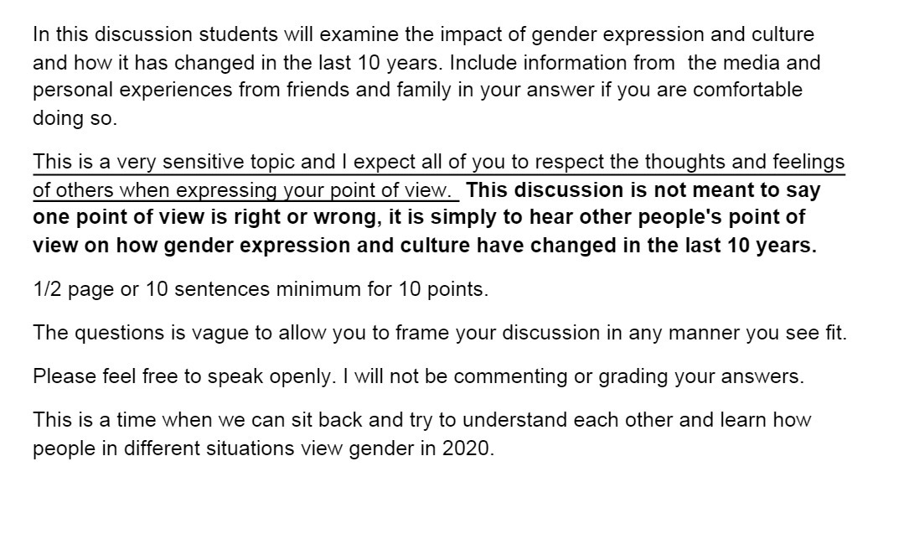Viewport: 909px width, 539px height.
Task: Click the final paragraph mentioning 2020
Action: click(422, 434)
